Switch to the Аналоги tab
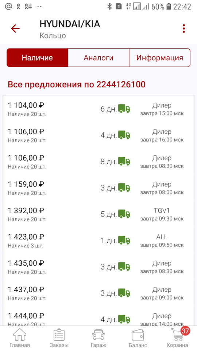197x351 pixels. 98,58
